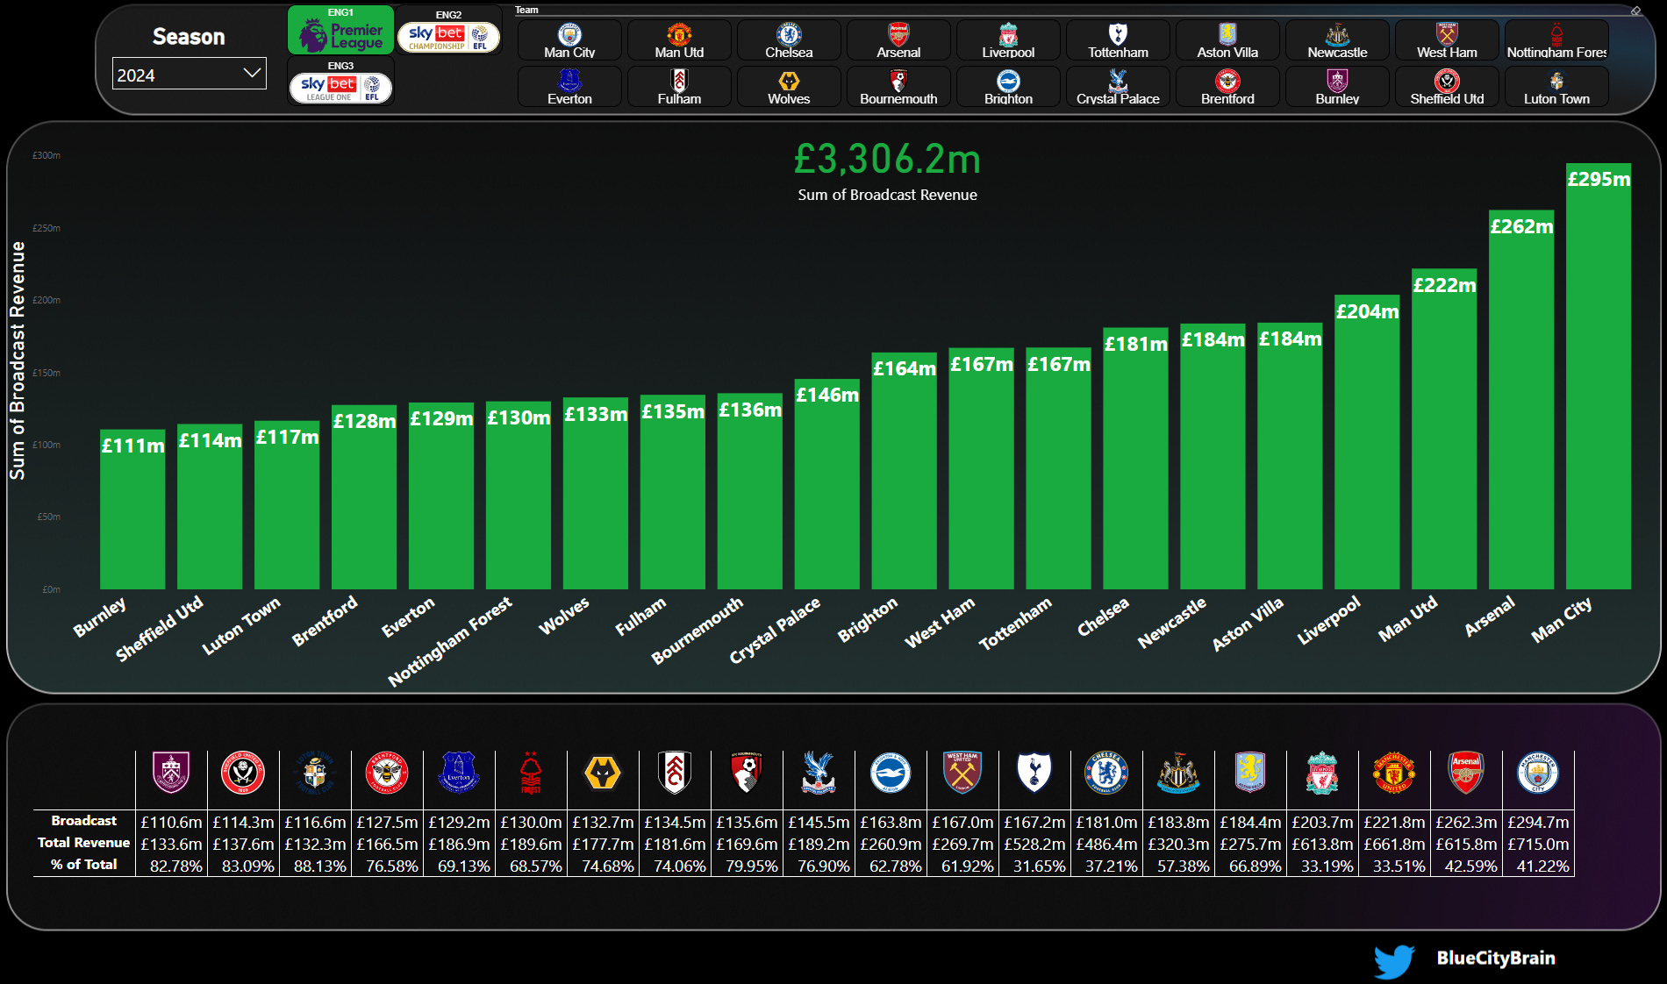1667x984 pixels.
Task: Pick Bournemouth from the team slicer
Action: [898, 87]
